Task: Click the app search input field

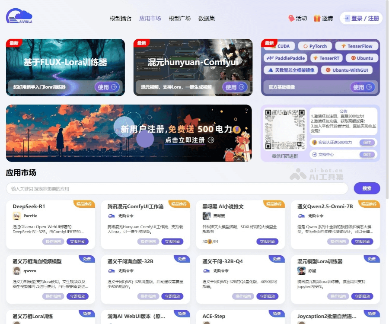Action: [x=173, y=188]
